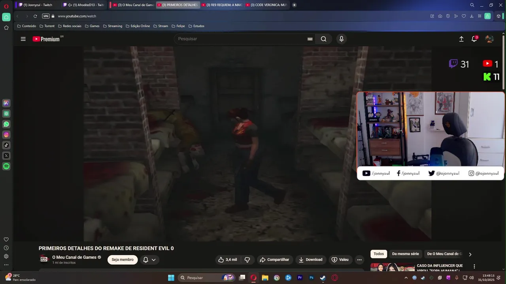This screenshot has width=506, height=284.
Task: Open sidebar settings gear icon
Action: (x=6, y=256)
